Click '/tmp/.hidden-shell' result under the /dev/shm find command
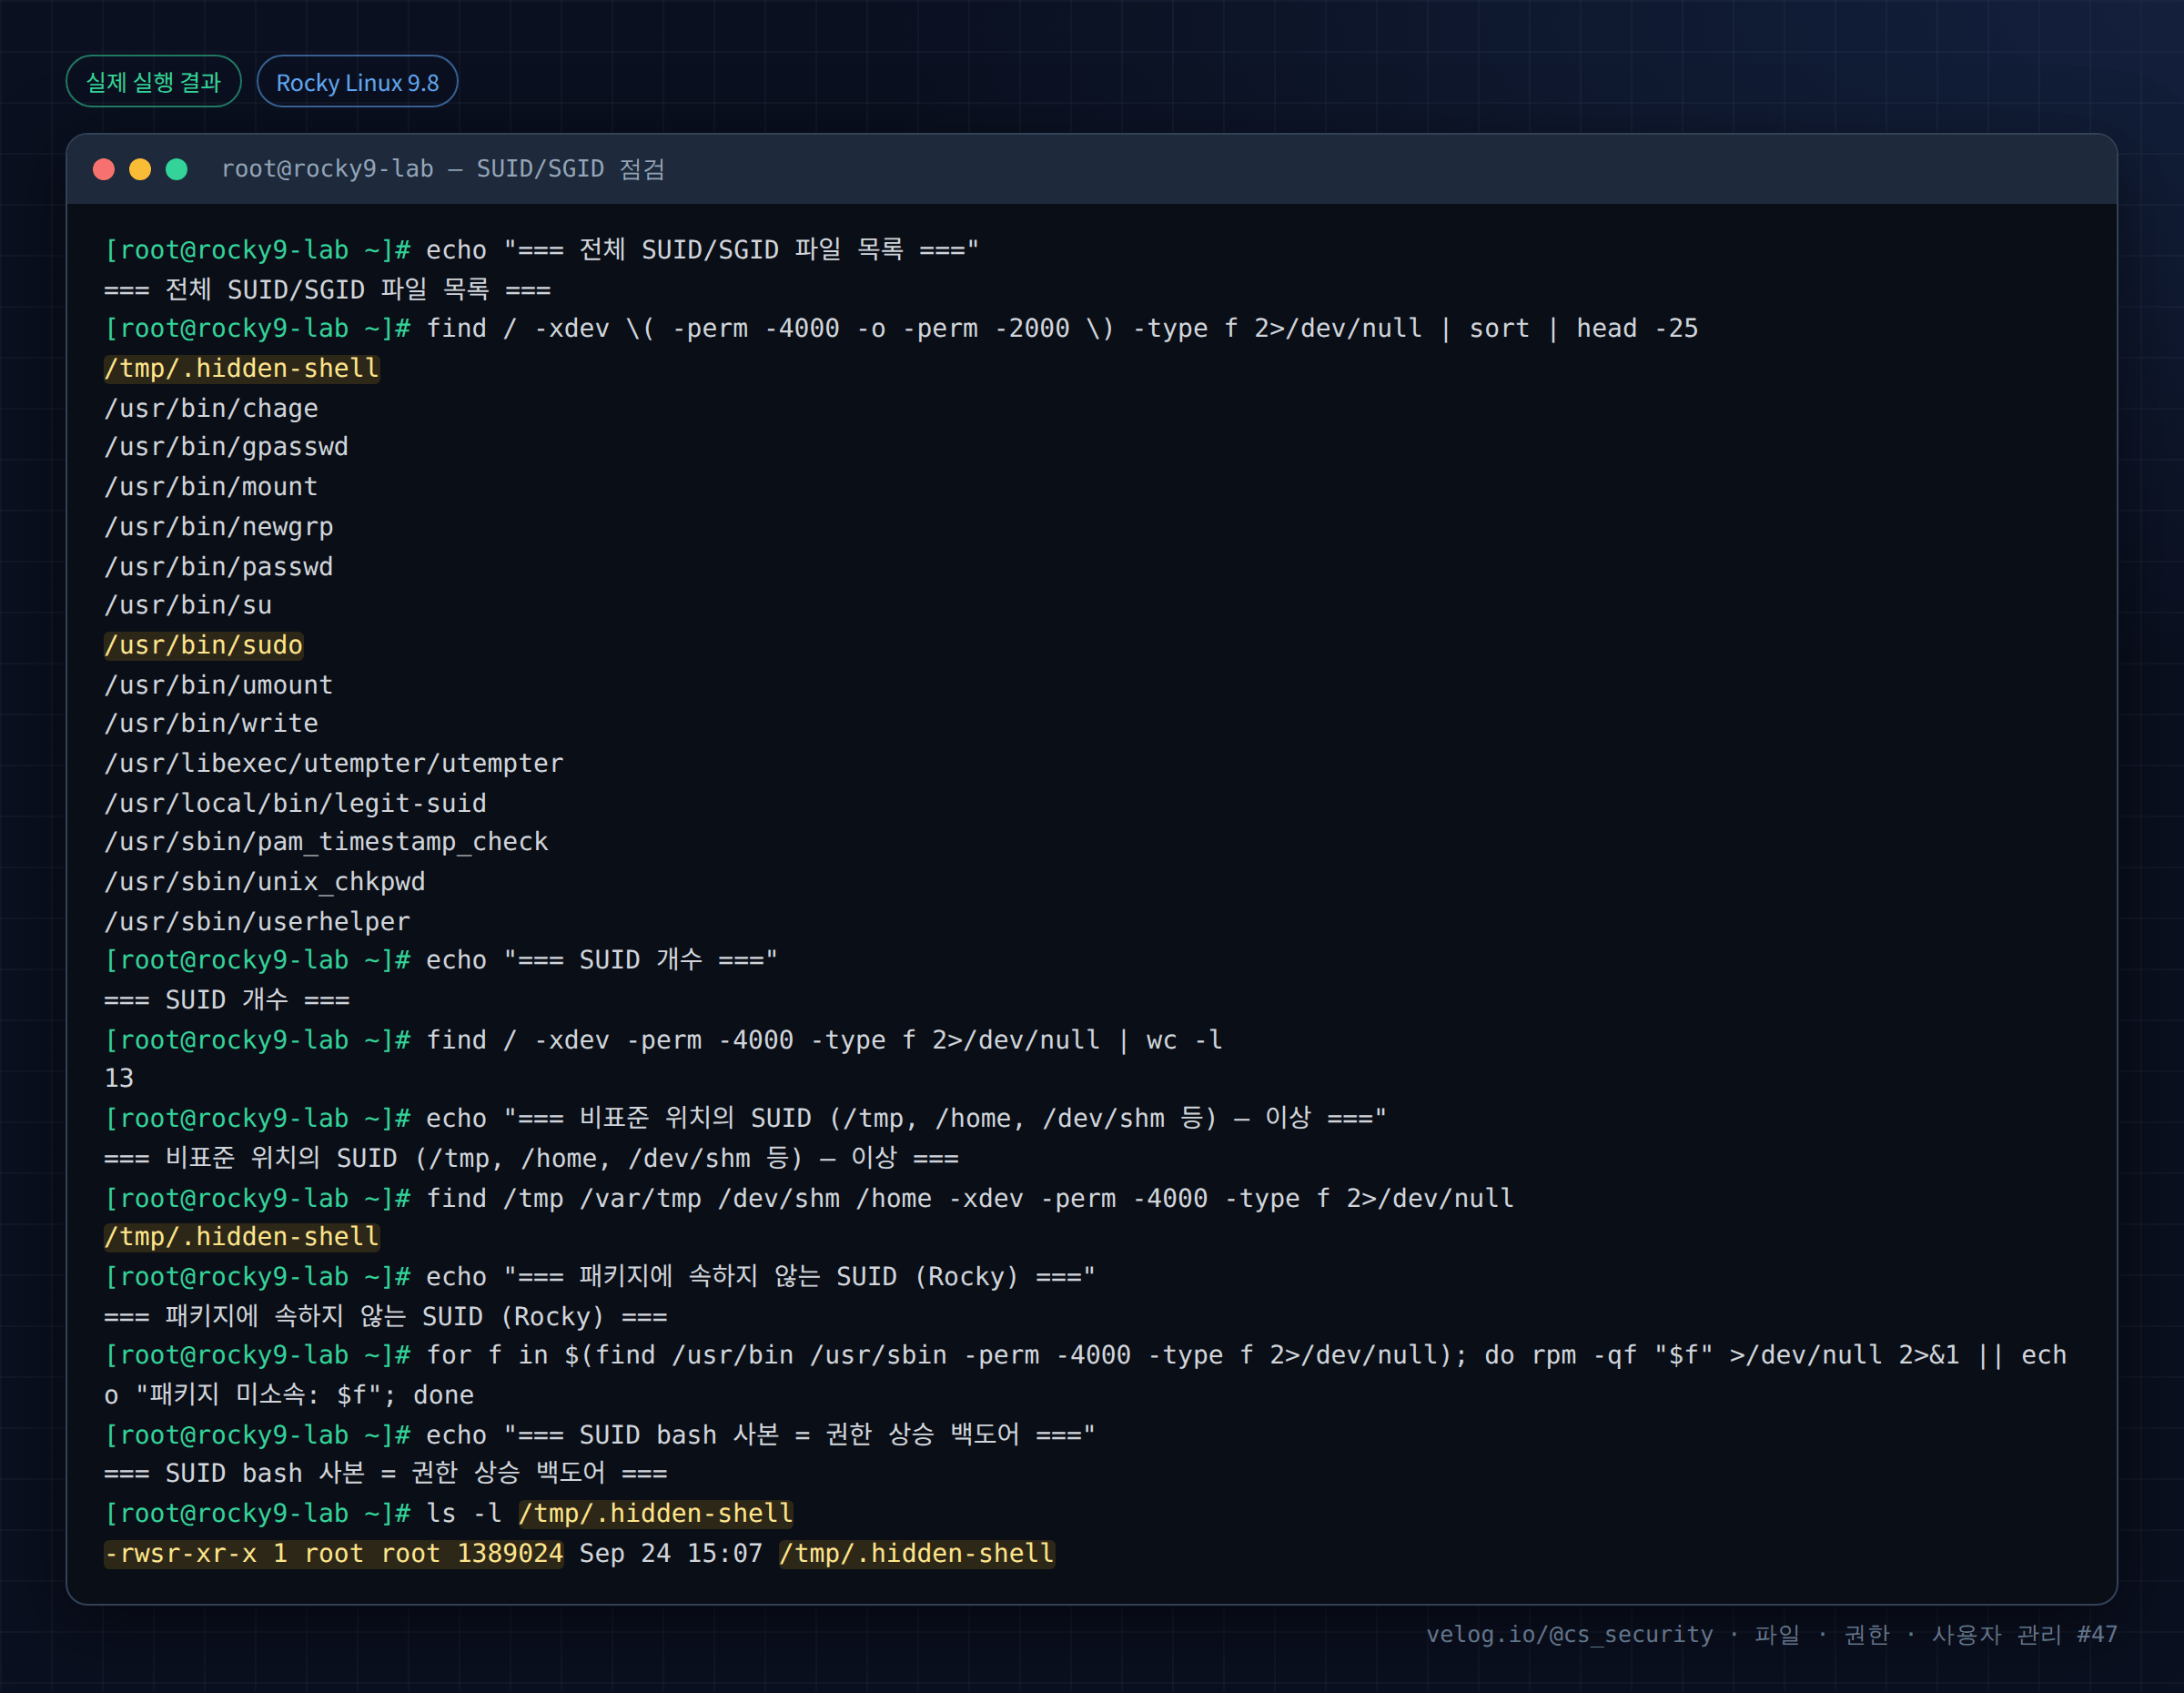This screenshot has height=1693, width=2184. coord(242,1237)
